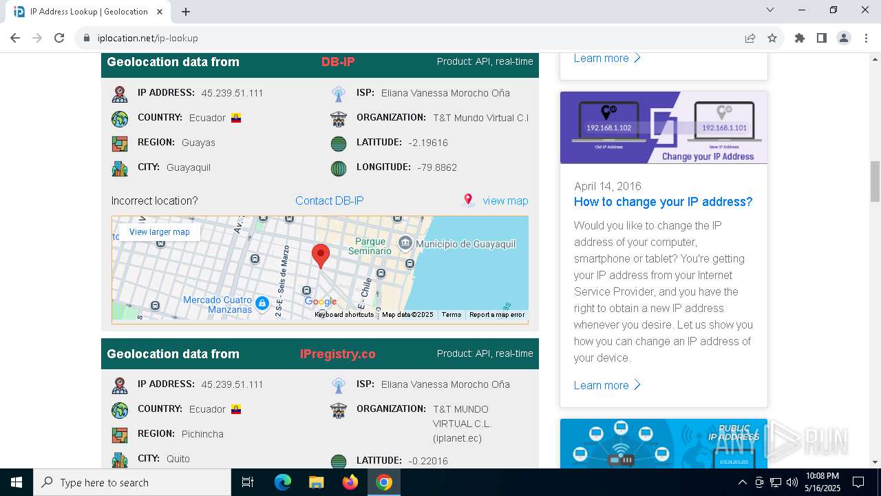
Task: Click DB-IP IP address icon
Action: (120, 94)
